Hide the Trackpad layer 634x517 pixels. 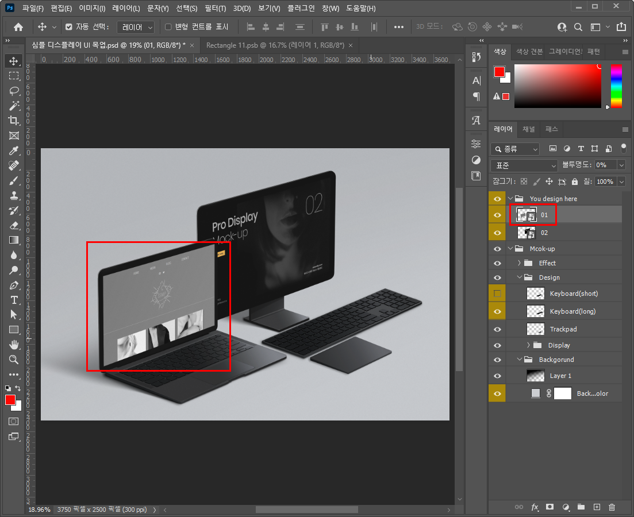tap(497, 329)
